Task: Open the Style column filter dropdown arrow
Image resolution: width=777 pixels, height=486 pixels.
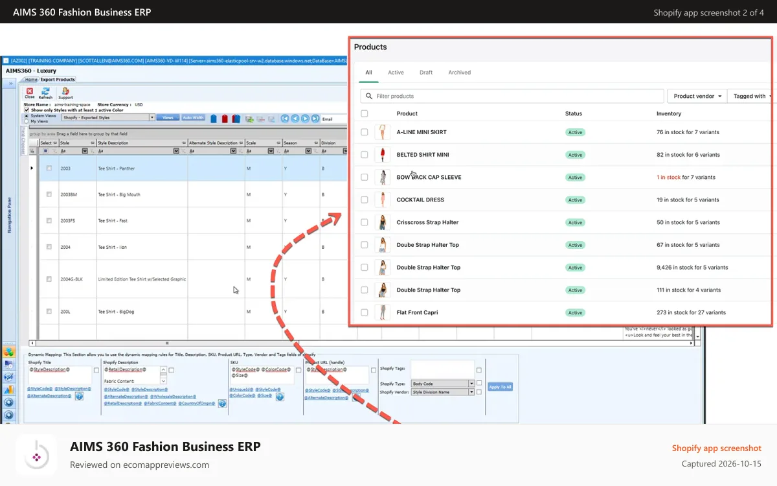Action: pos(85,151)
